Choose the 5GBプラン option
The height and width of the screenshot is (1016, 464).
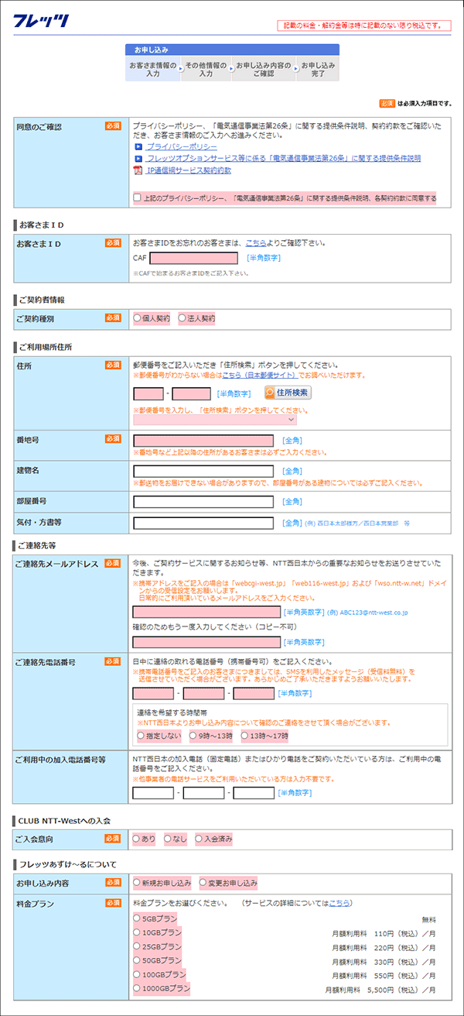[x=138, y=918]
